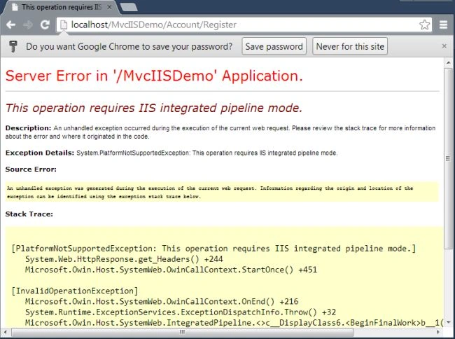The image size is (455, 339).
Task: Click the 'Exception Details:' label
Action: tap(40, 153)
